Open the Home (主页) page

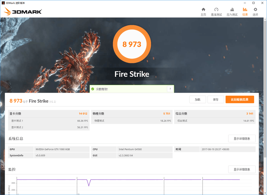pos(203,12)
